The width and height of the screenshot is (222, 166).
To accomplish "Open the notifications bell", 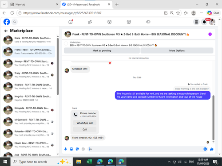I will click(x=204, y=22).
